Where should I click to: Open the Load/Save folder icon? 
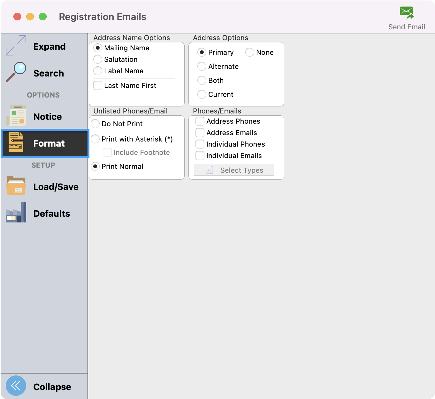[16, 186]
